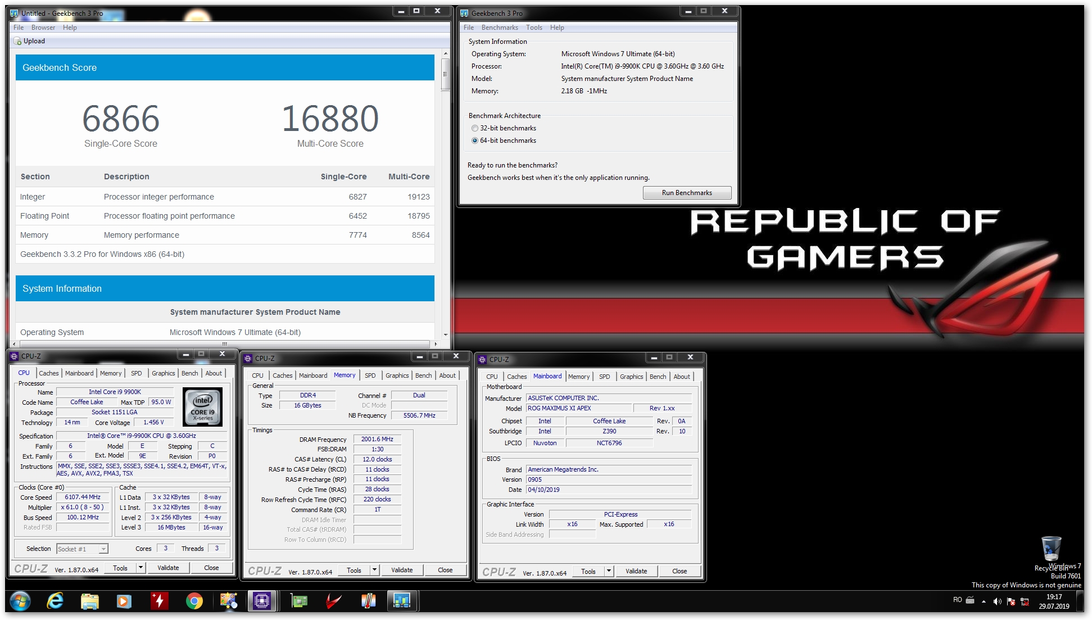Select 32-bit benchmarks radio button
Viewport: 1092px width, 620px height.
pyautogui.click(x=475, y=128)
